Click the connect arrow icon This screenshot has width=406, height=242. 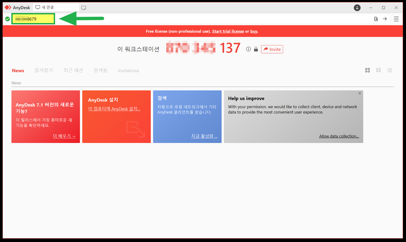coord(385,19)
